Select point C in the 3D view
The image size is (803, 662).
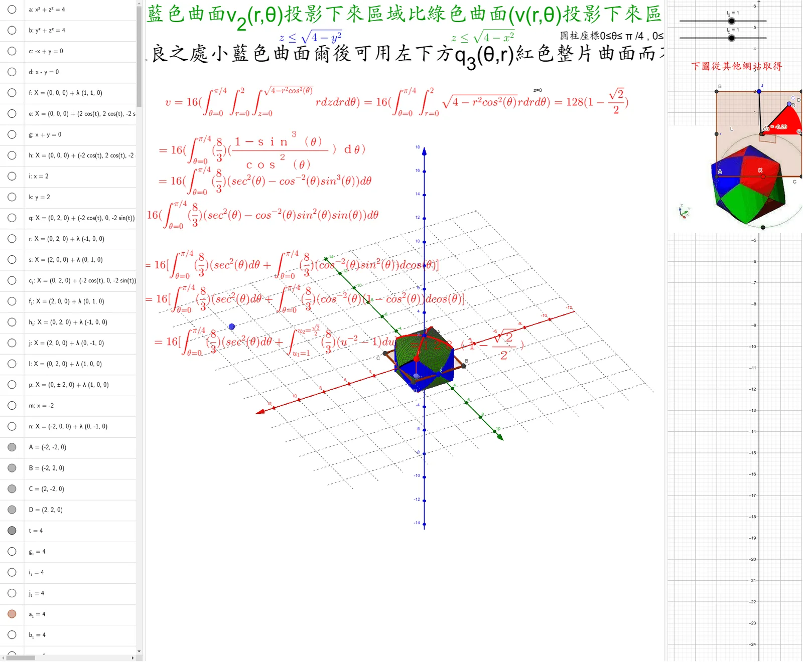(385, 353)
